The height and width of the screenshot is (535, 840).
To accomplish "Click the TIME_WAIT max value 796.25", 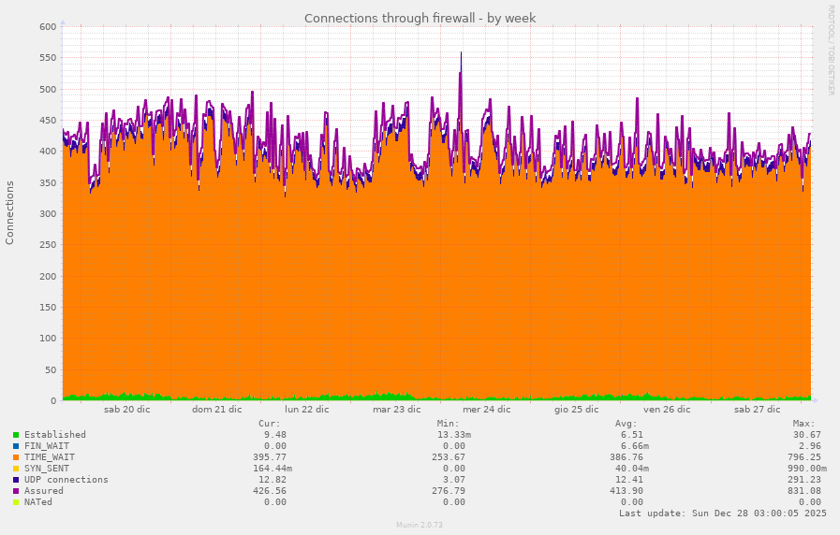I will pyautogui.click(x=804, y=456).
